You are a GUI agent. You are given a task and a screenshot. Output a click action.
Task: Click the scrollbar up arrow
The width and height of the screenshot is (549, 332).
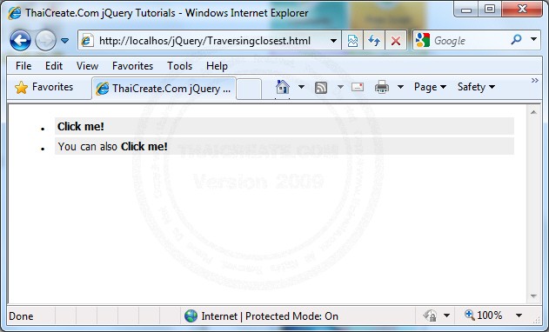(533, 112)
